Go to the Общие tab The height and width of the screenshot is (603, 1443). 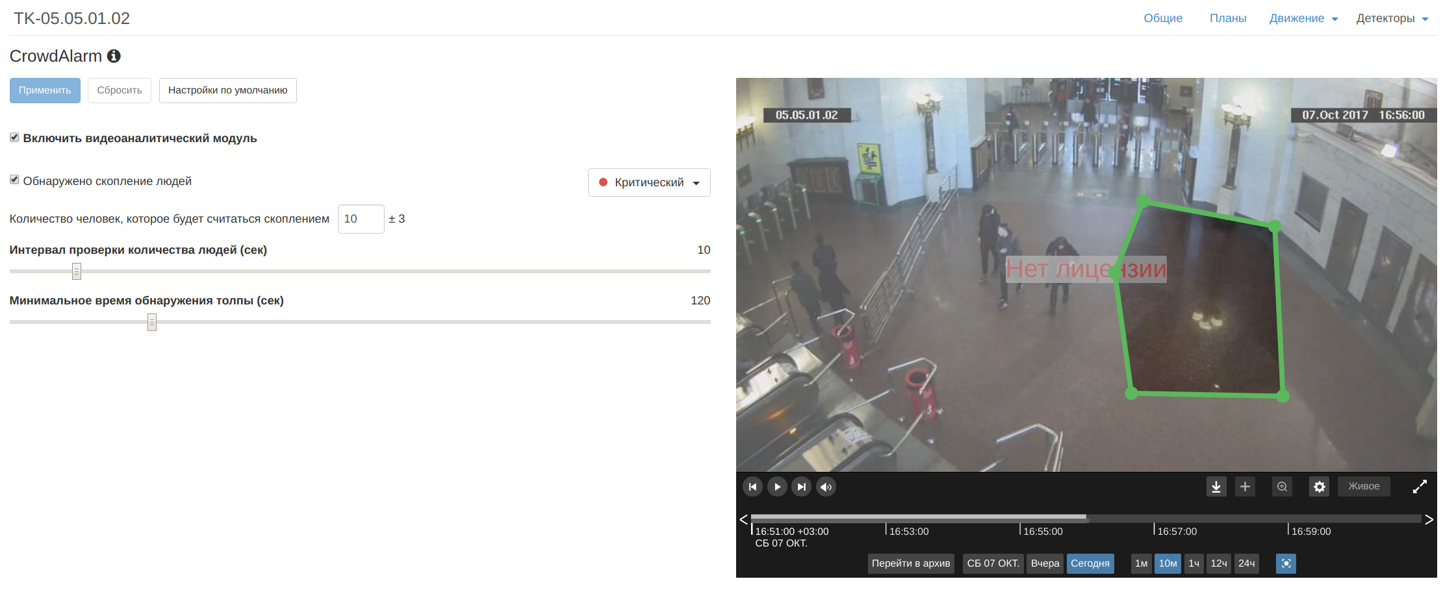pyautogui.click(x=1163, y=18)
